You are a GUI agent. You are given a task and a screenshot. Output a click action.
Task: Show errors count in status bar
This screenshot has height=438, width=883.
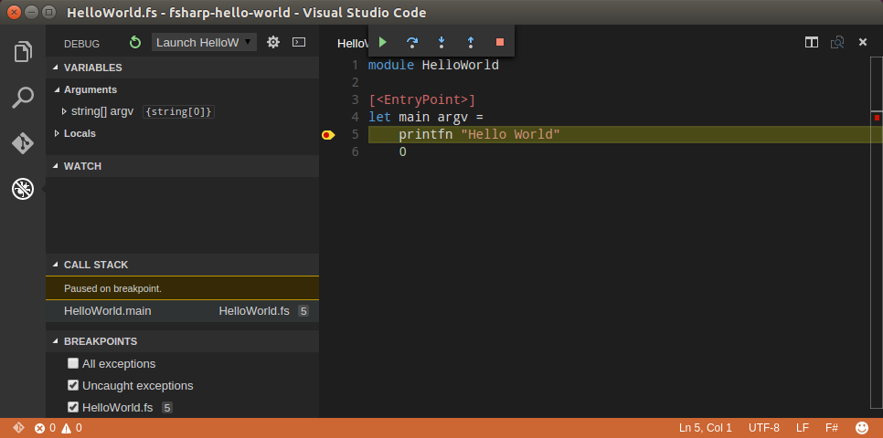point(45,428)
